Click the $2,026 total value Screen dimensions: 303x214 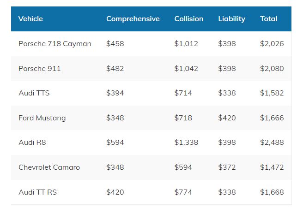point(272,44)
